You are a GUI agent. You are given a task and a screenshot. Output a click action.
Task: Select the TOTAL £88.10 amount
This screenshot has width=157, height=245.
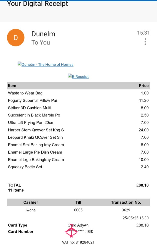pos(142,185)
